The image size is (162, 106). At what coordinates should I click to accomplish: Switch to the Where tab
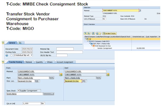tap(50, 62)
